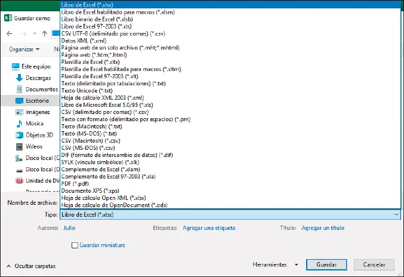
Task: Collapse the Tipo combo box
Action: (396, 214)
